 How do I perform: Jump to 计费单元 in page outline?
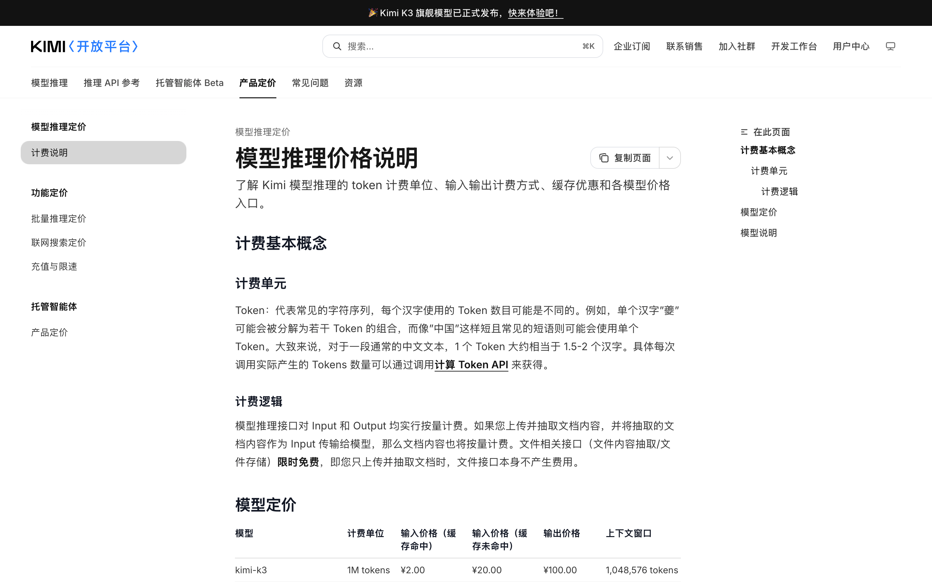[x=769, y=171]
